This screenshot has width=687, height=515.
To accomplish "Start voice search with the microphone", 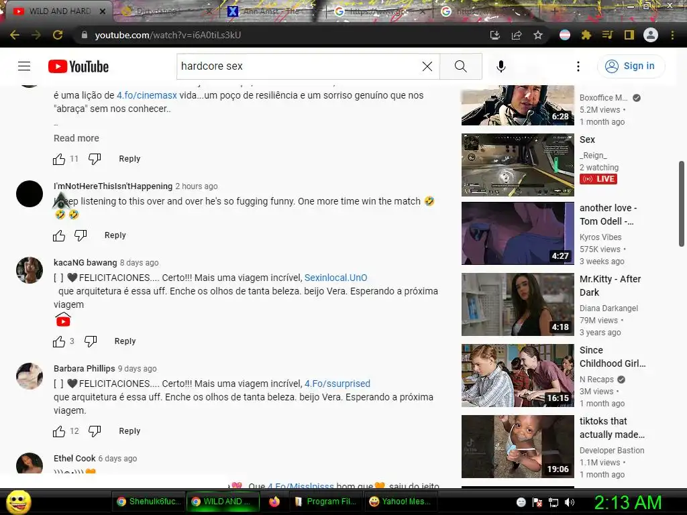I will [x=501, y=66].
